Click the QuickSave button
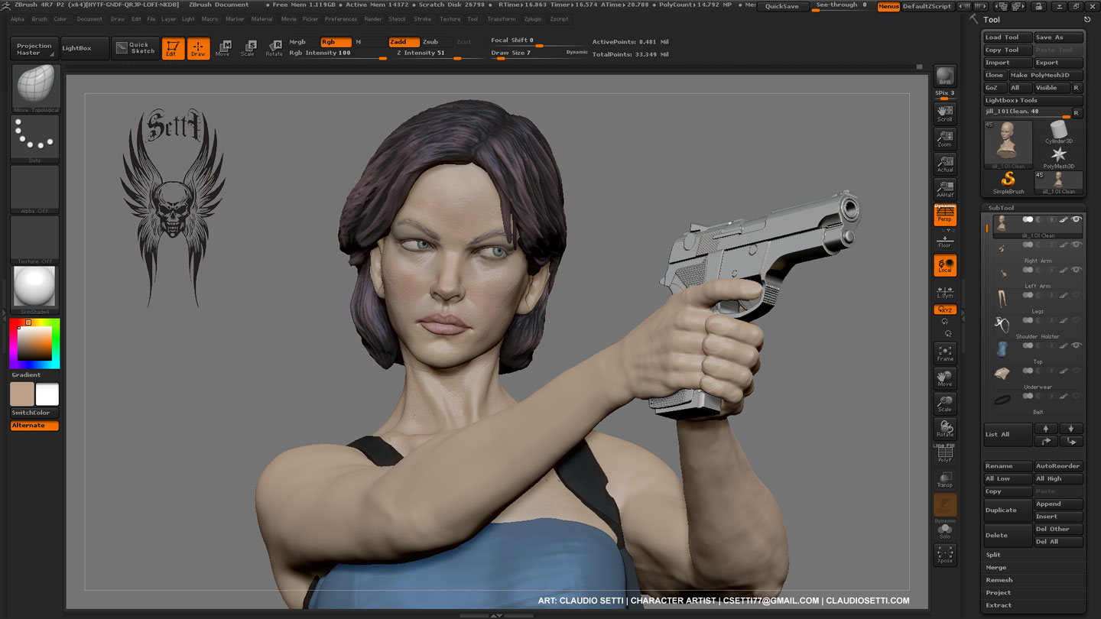Viewport: 1101px width, 619px height. [x=782, y=6]
